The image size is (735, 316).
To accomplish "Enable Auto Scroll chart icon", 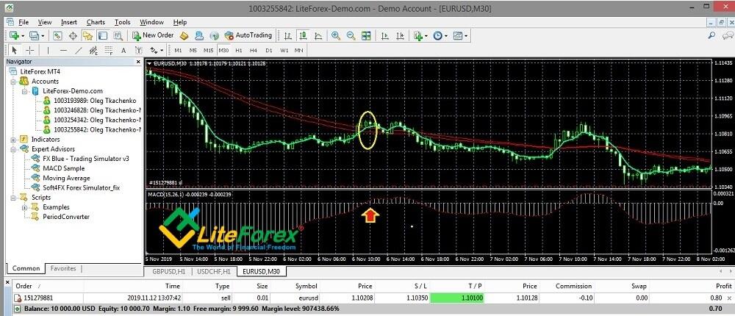I will click(385, 35).
